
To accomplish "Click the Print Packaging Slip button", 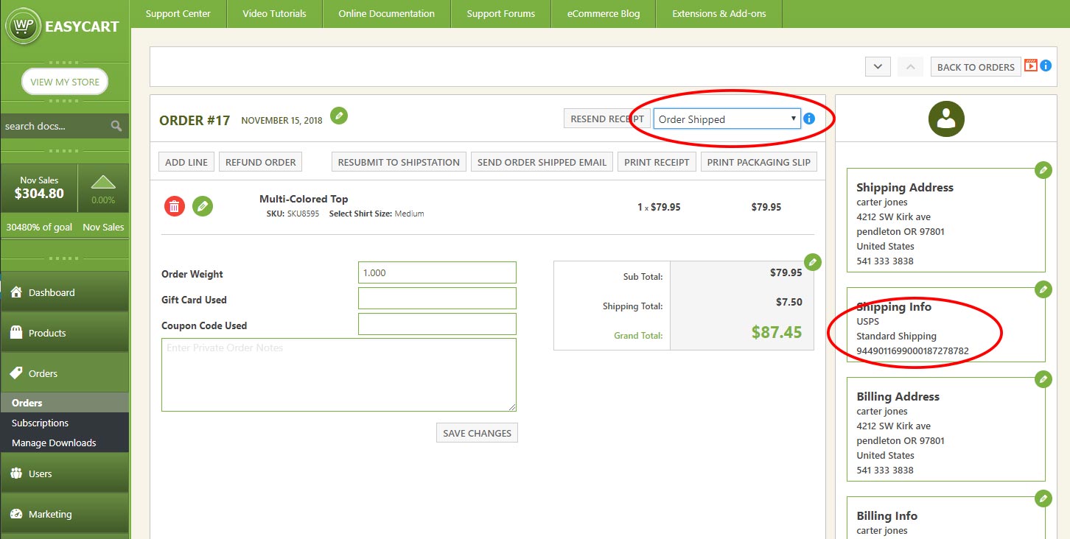I will [758, 162].
